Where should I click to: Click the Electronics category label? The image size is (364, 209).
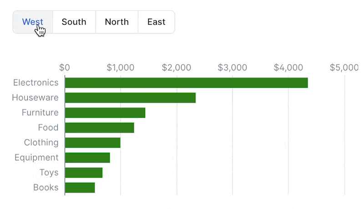[36, 83]
